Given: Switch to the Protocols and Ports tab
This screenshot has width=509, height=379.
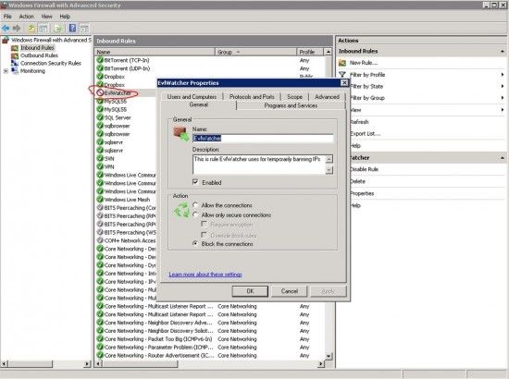Looking at the screenshot, I should (x=252, y=97).
